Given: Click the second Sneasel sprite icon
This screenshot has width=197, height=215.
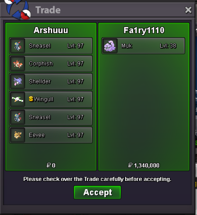Looking at the screenshot, I should [x=18, y=117].
